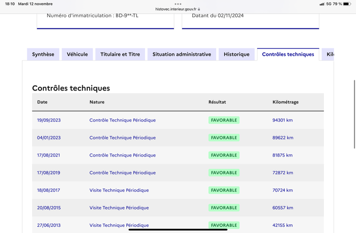Select the date 20/08/2015
The width and height of the screenshot is (356, 233).
pos(49,208)
